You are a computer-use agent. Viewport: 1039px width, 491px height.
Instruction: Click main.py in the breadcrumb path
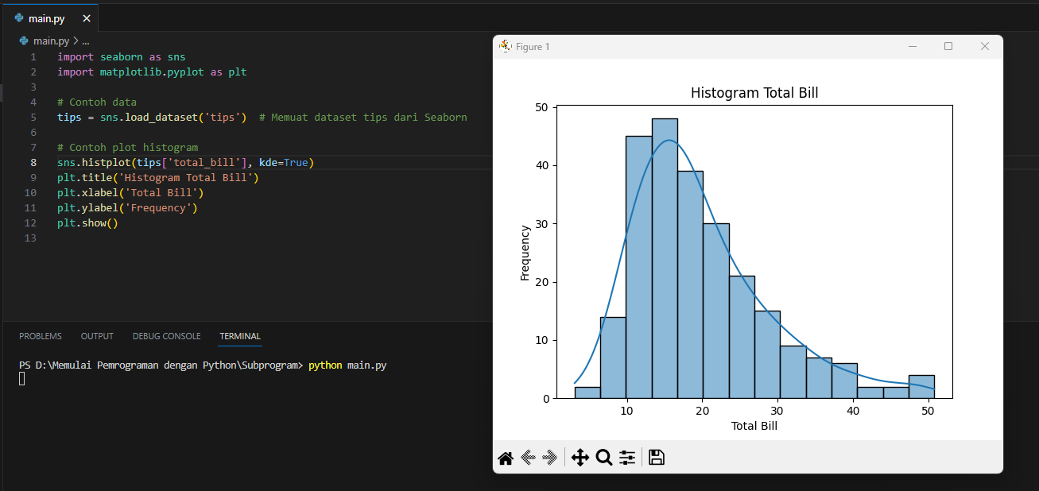coord(51,41)
